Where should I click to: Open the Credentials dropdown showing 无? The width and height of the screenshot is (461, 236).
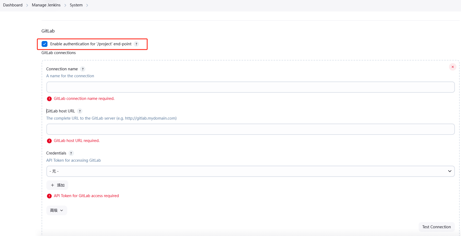click(250, 171)
